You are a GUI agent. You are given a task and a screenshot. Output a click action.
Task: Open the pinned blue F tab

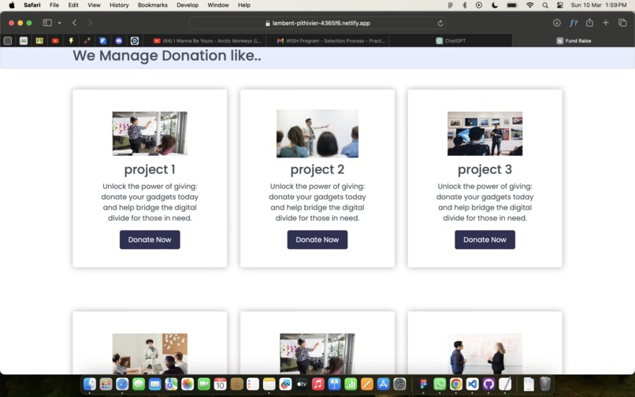[x=103, y=40]
